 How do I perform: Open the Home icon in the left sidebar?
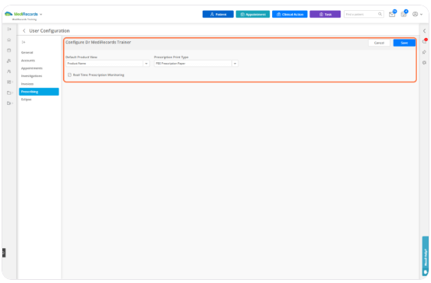(x=9, y=40)
